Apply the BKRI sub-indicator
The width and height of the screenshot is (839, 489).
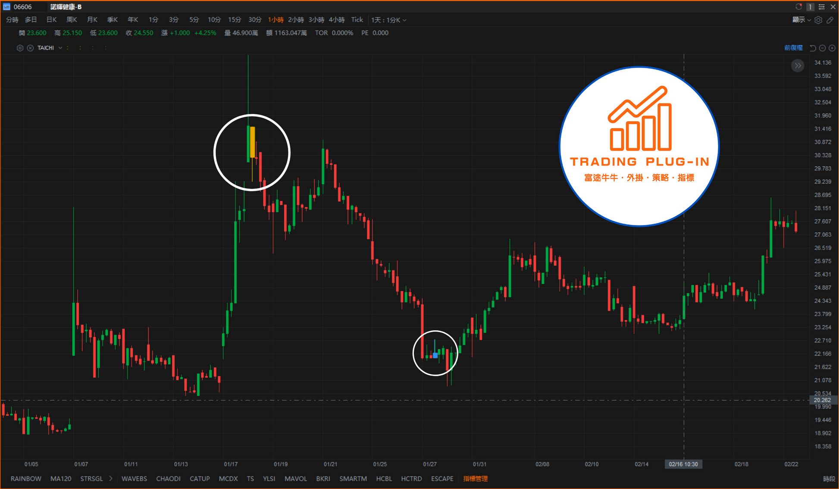click(323, 479)
